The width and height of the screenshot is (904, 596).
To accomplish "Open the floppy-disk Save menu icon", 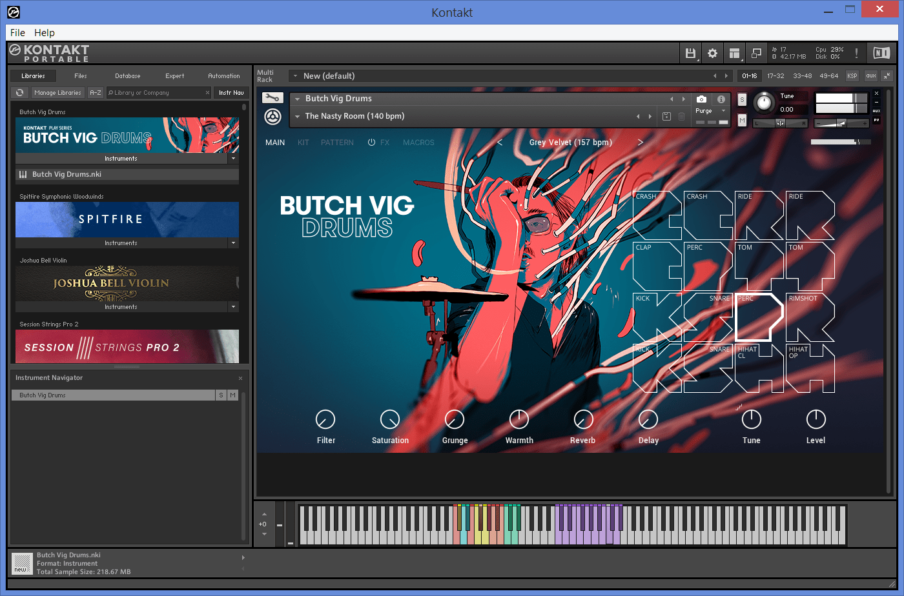I will click(690, 53).
